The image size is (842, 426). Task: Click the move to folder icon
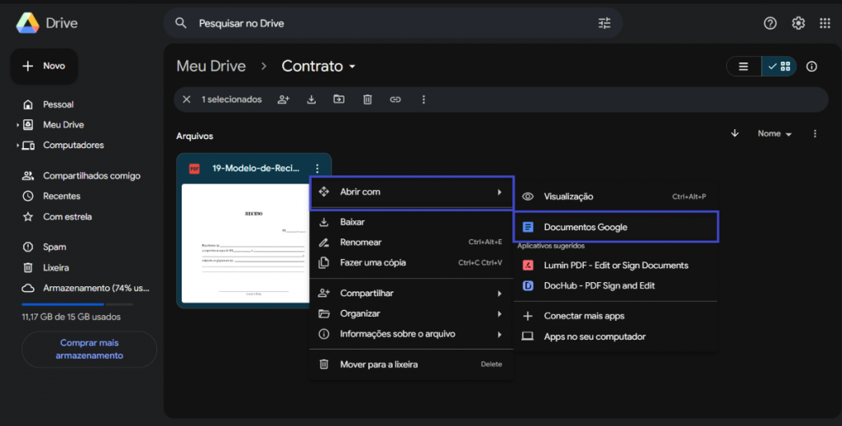tap(339, 100)
